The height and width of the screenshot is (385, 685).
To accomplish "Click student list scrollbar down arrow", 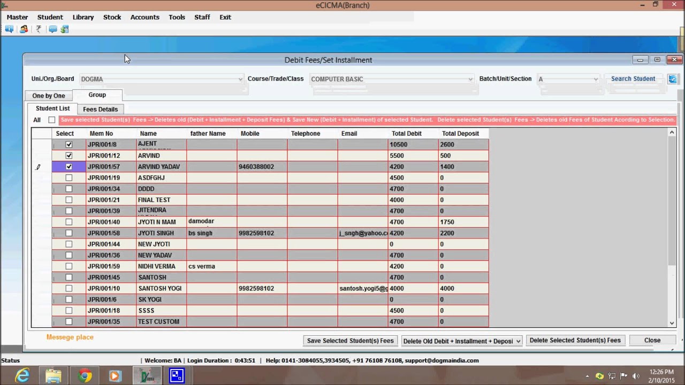I will pyautogui.click(x=672, y=323).
